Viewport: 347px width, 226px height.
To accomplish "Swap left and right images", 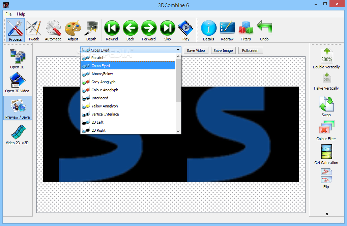I will click(x=326, y=106).
